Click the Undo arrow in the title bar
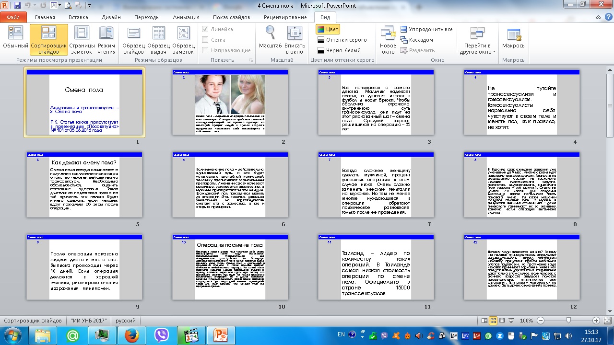614x345 pixels. click(28, 6)
